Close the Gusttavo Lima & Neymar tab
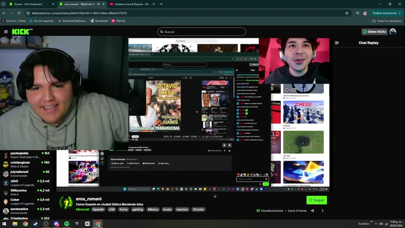The image size is (405, 228). click(x=154, y=4)
